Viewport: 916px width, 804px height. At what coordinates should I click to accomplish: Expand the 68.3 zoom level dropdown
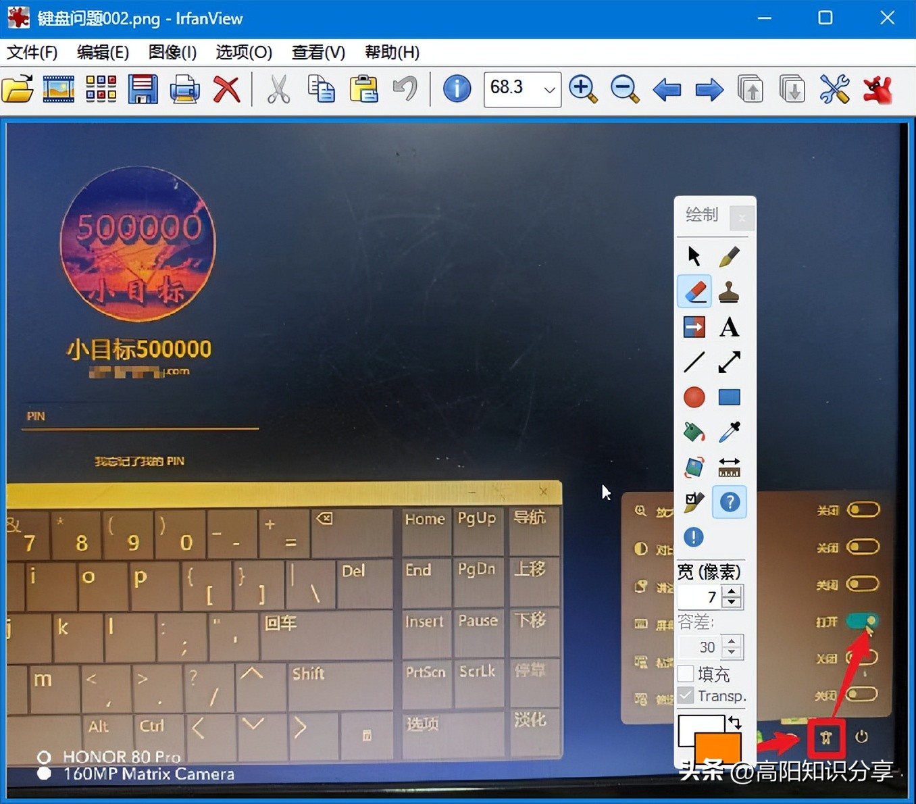coord(550,89)
